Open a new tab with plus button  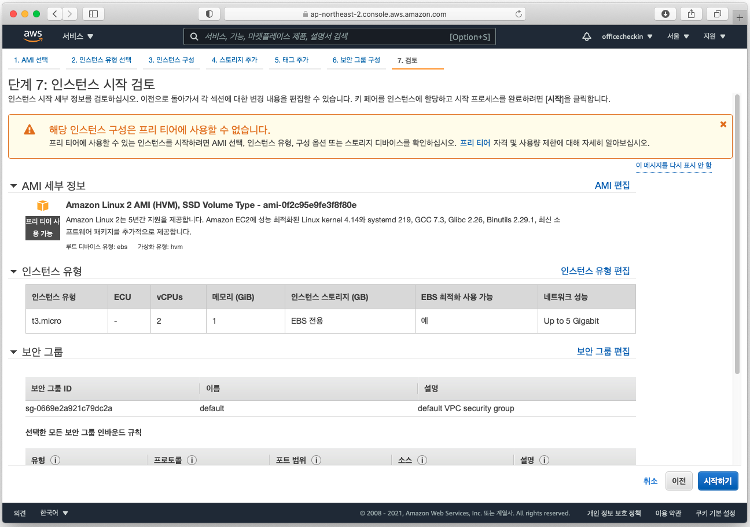tap(739, 17)
